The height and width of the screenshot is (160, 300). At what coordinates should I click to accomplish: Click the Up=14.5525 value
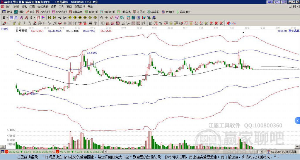[55, 31]
